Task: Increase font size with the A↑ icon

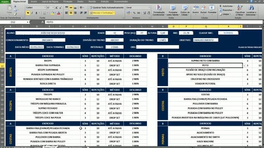Action: [x=57, y=7]
